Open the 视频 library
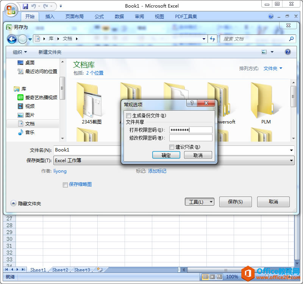Image resolution: width=303 pixels, height=284 pixels. (26, 106)
